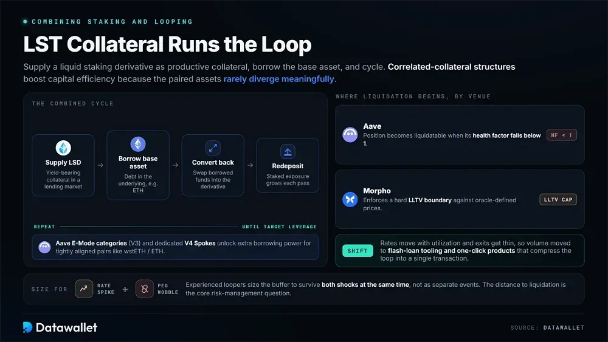
Task: Click 'Aave E-Mode categories' bold text
Action: 91,243
